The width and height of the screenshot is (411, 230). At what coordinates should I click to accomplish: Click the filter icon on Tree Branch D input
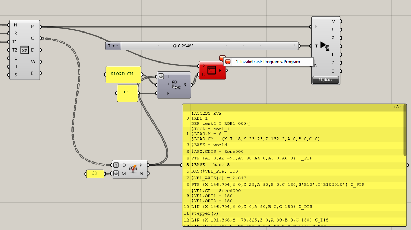tap(116, 165)
